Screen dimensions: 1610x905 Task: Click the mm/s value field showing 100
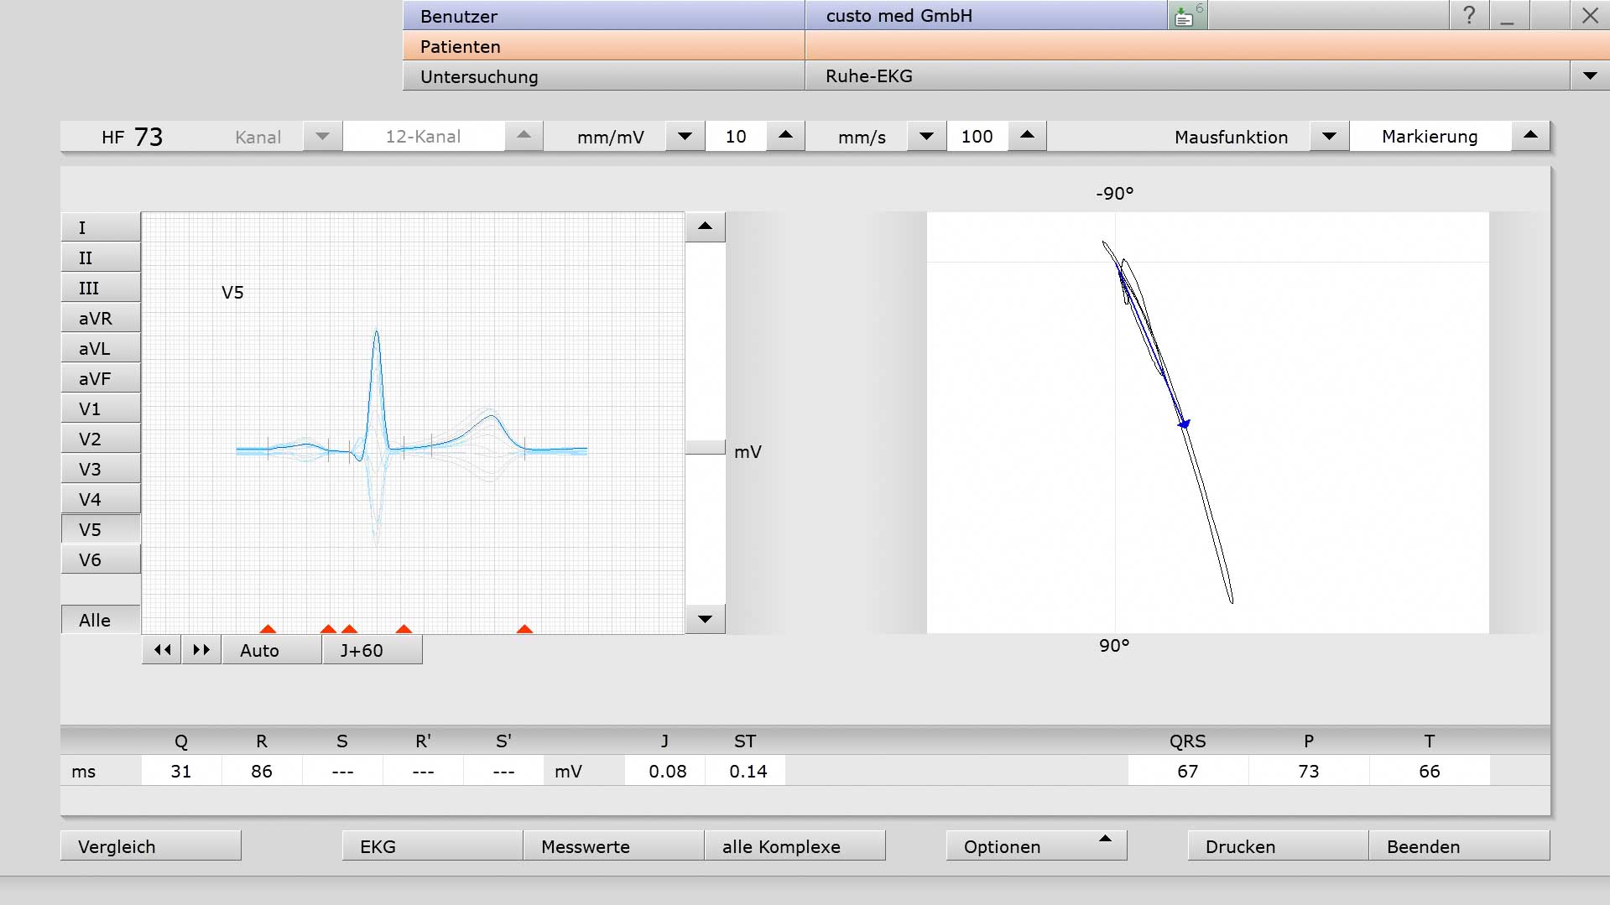pos(977,136)
